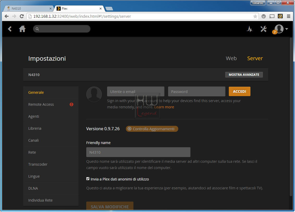Click the magnifier icon in search field
The image size is (295, 212).
[37, 29]
